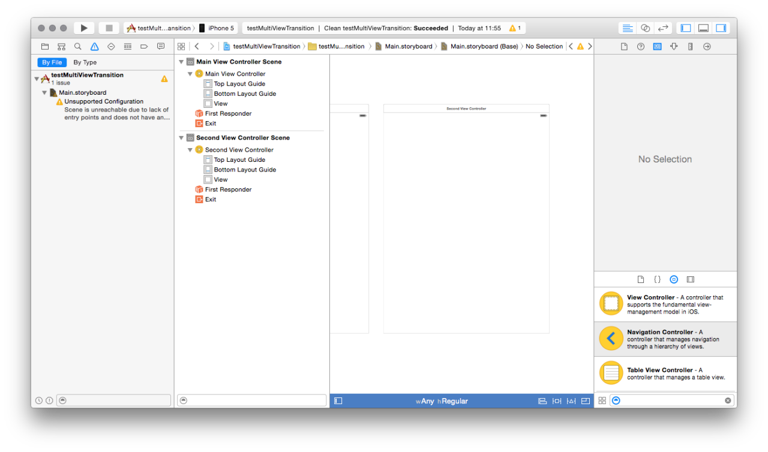The image size is (768, 452).
Task: Click the Run button
Action: click(x=84, y=28)
